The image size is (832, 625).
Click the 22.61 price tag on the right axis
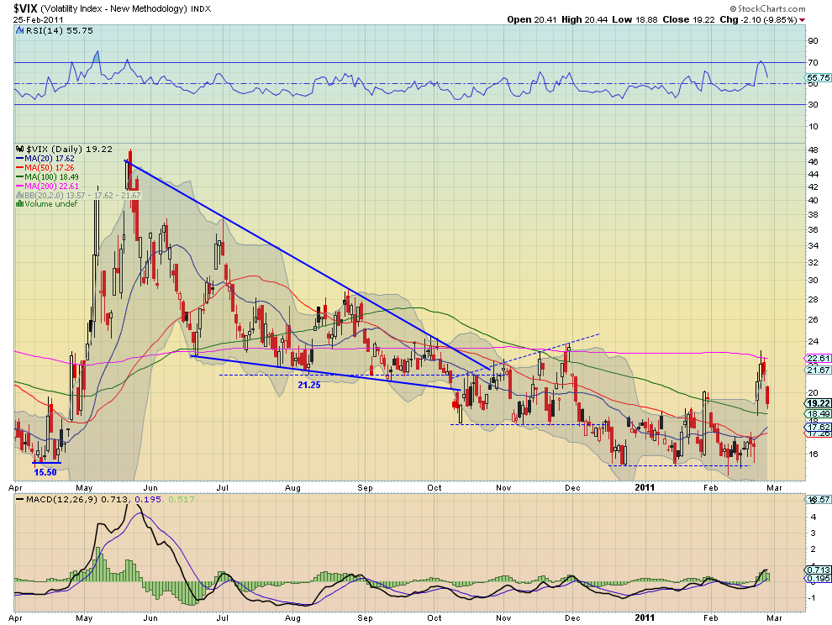pos(819,358)
